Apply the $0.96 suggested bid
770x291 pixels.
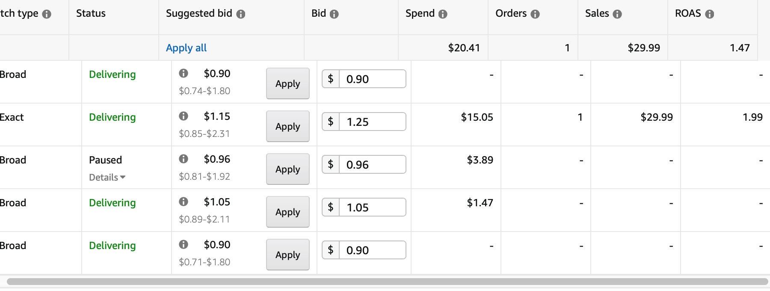(288, 169)
